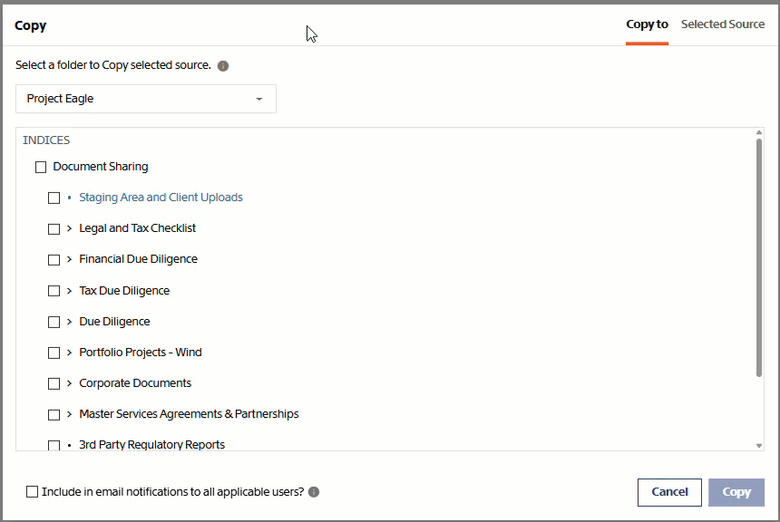The height and width of the screenshot is (522, 780).
Task: Expand Legal and Tax Checklist folder arrow
Action: pyautogui.click(x=69, y=228)
